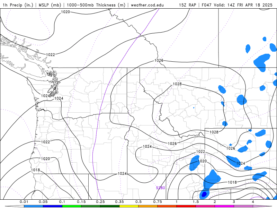Click the 3 value on the precip scale
Viewport: 277px width, 208px height.
pyautogui.click(x=234, y=202)
